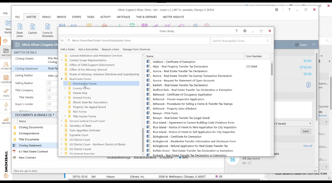Open Tasks in left sidebar

[x=6, y=93]
